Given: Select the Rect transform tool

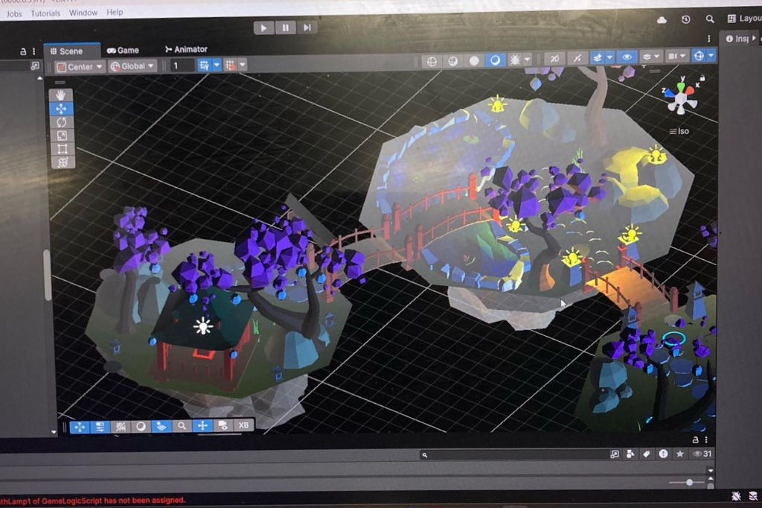Looking at the screenshot, I should pyautogui.click(x=62, y=149).
